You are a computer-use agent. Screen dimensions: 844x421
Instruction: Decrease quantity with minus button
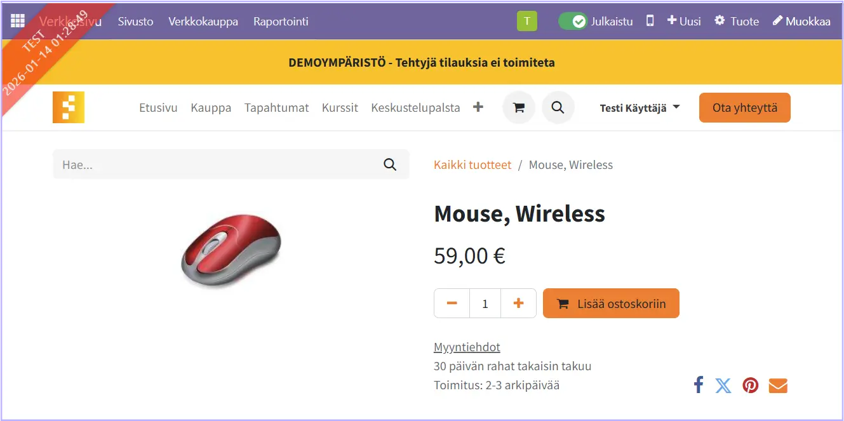click(452, 304)
